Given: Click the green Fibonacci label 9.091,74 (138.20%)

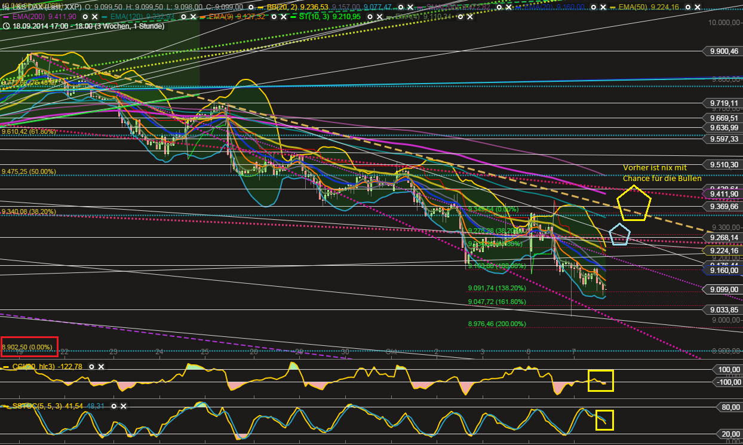Looking at the screenshot, I should (x=496, y=288).
